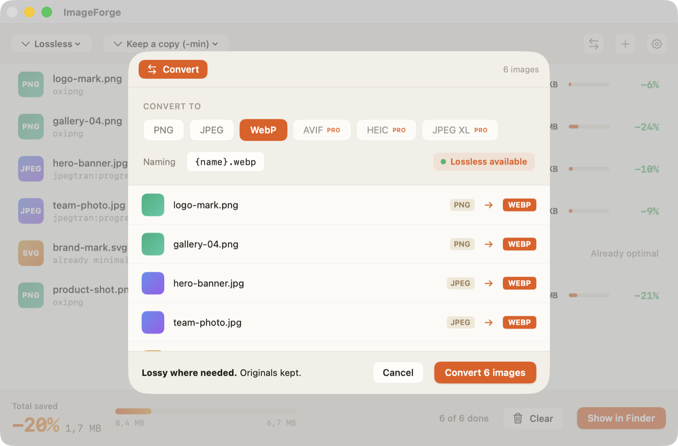678x446 pixels.
Task: Click the Cancel button in the dialog
Action: pos(398,373)
